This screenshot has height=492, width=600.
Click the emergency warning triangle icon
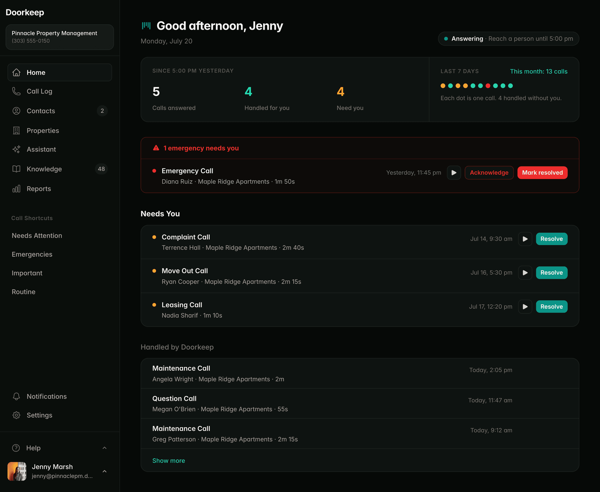pyautogui.click(x=156, y=148)
